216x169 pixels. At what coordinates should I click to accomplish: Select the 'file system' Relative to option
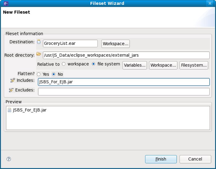click(94, 64)
